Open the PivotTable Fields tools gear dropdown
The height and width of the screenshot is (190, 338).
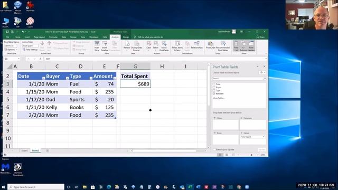(x=262, y=73)
